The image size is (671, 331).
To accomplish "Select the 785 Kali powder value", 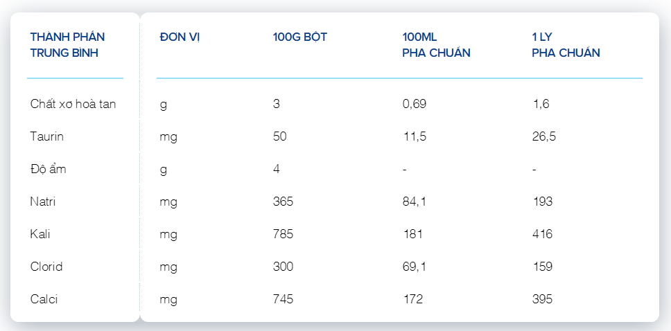I will tap(284, 234).
